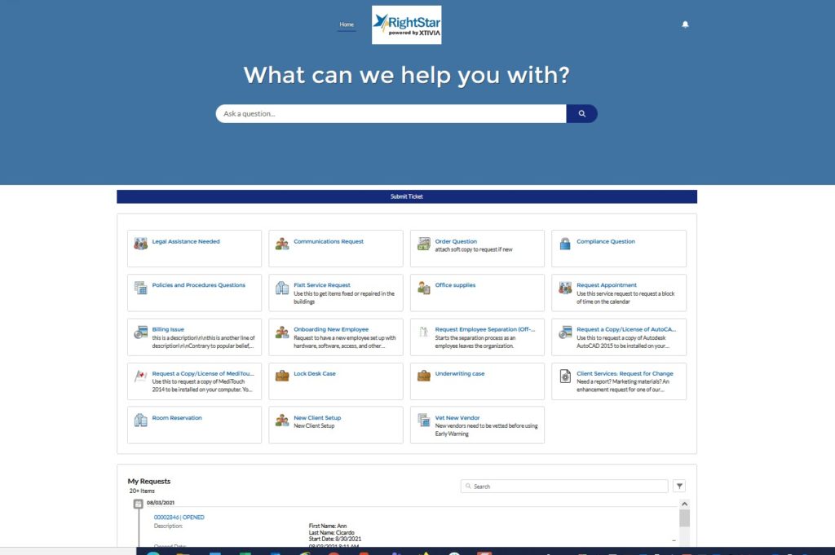Click the Billing Issue icon
Image resolution: width=835 pixels, height=555 pixels.
140,332
